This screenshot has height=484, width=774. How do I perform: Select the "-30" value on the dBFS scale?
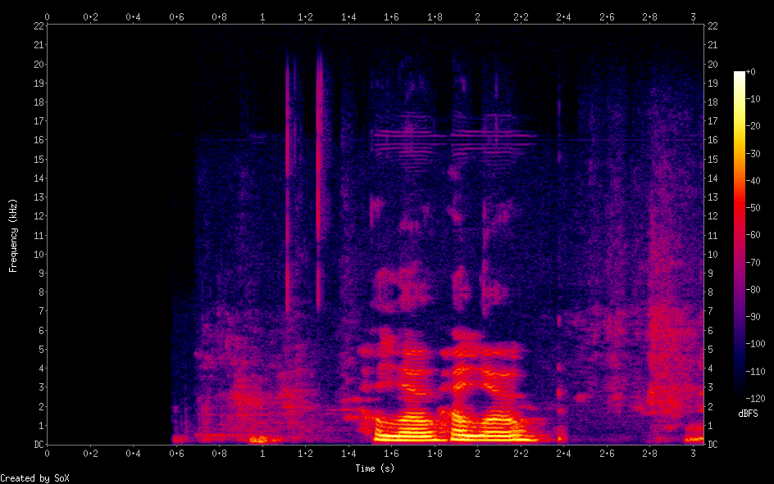753,154
